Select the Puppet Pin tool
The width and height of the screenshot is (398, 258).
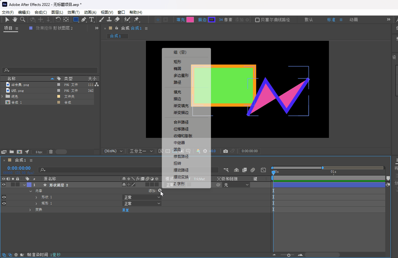pyautogui.click(x=136, y=20)
